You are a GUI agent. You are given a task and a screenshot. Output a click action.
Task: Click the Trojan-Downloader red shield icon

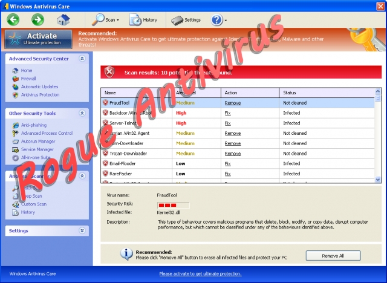click(x=105, y=153)
